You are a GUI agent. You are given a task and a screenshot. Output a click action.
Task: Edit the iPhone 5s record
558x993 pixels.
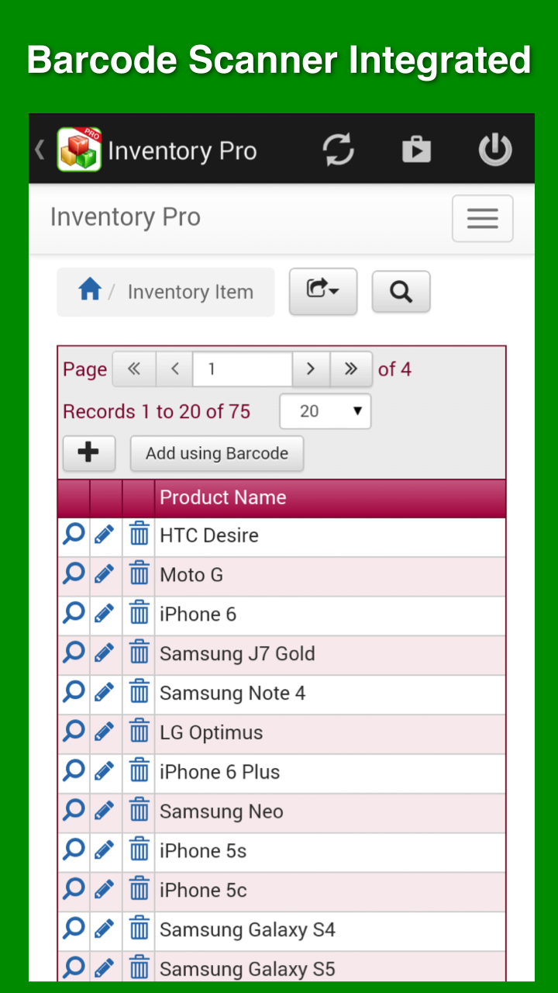(105, 851)
